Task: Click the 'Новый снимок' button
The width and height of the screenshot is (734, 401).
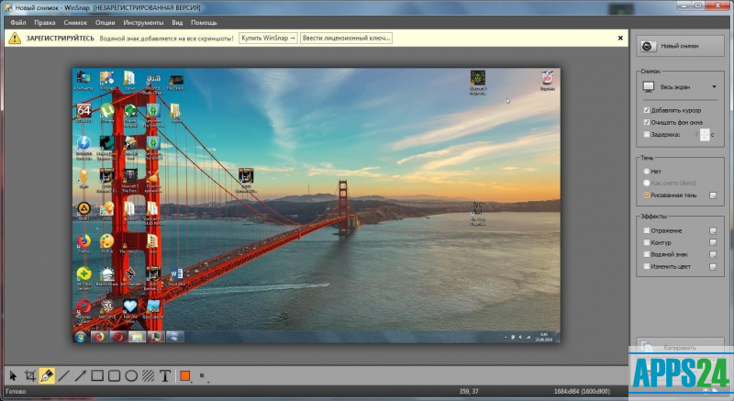Action: click(680, 45)
